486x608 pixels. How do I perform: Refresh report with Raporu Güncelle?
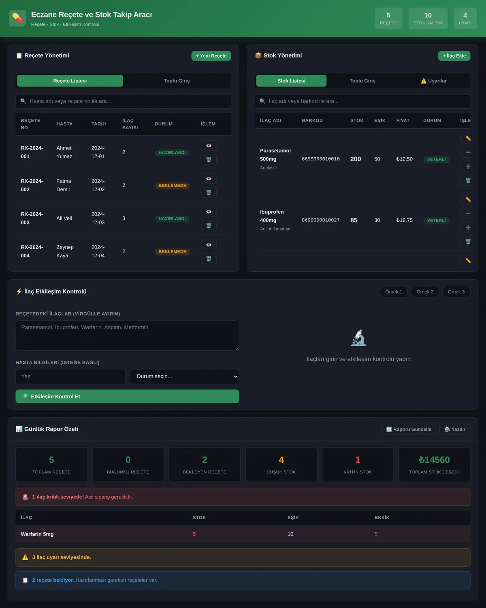tap(409, 429)
